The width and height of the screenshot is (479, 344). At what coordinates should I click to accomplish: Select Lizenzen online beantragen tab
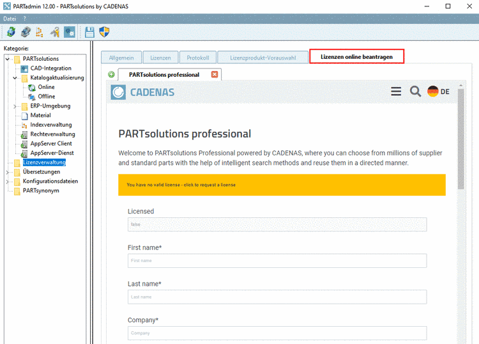tap(356, 56)
